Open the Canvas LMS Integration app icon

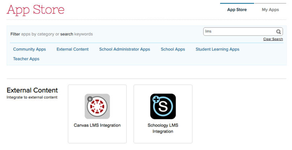97,106
